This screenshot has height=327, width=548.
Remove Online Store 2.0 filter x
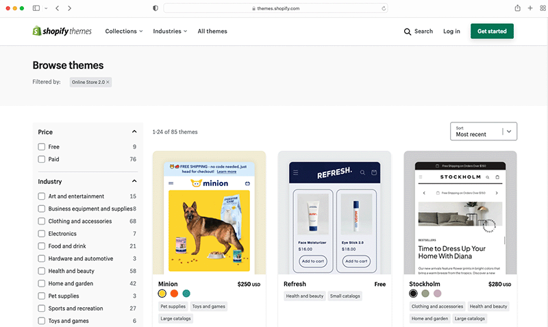pyautogui.click(x=108, y=82)
